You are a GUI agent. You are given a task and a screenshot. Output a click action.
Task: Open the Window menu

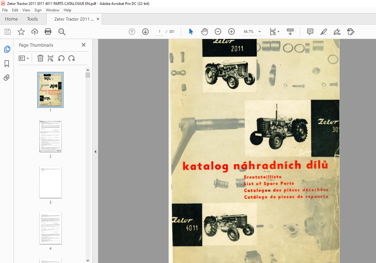click(x=53, y=10)
